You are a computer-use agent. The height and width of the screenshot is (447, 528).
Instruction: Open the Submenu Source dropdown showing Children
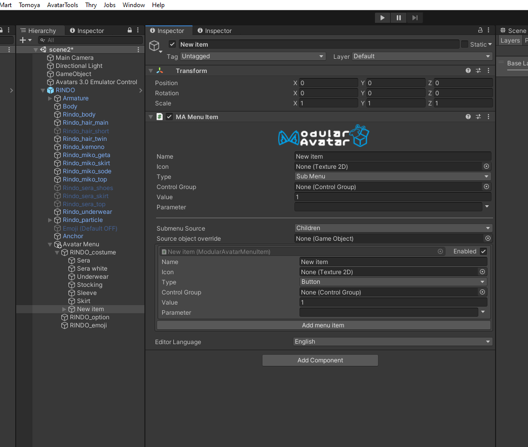coord(393,228)
